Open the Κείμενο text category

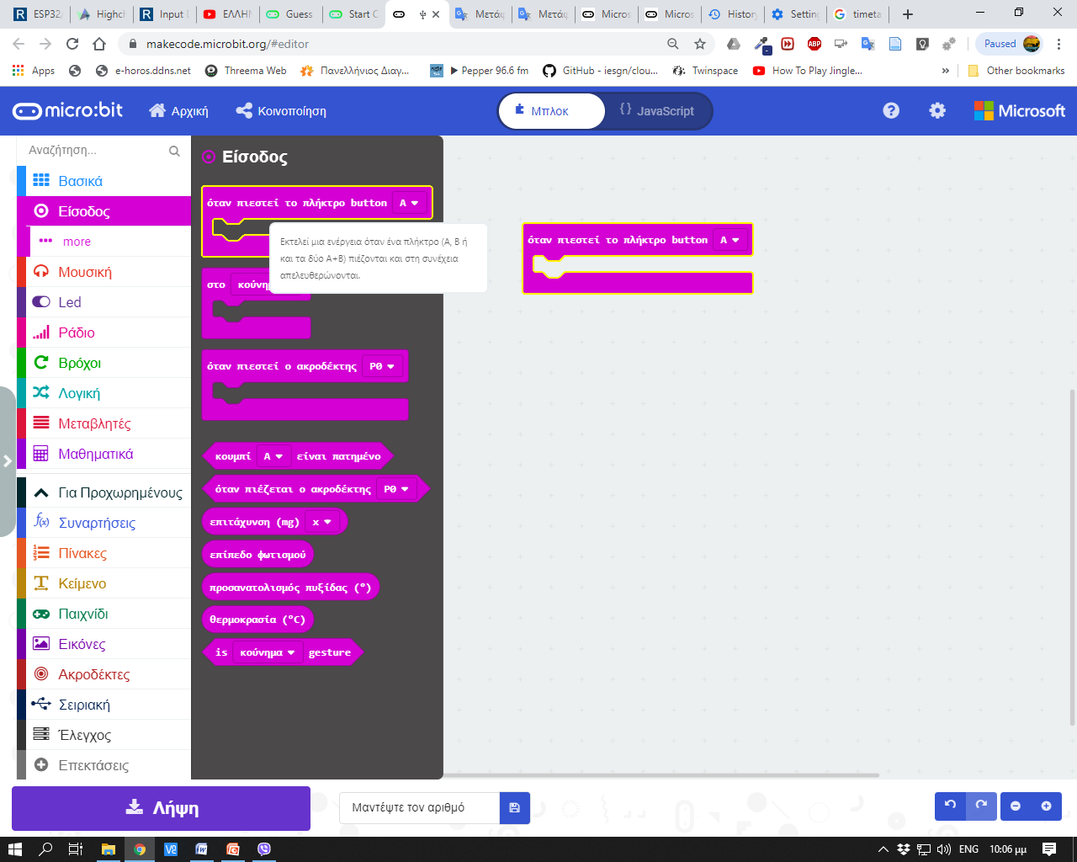pos(104,583)
